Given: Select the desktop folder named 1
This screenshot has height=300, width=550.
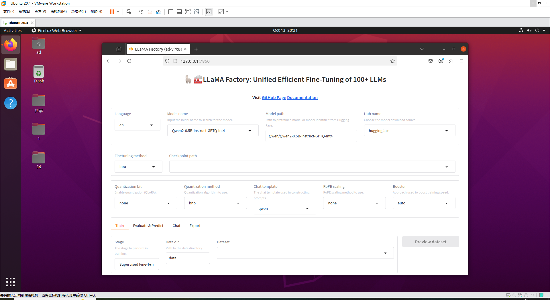Looking at the screenshot, I should [x=39, y=132].
